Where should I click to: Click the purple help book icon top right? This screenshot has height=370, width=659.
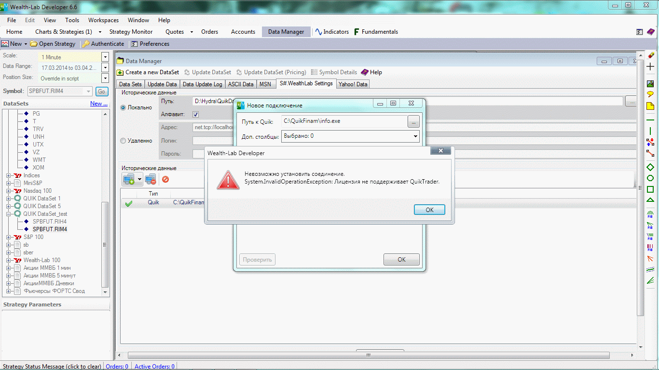click(651, 32)
